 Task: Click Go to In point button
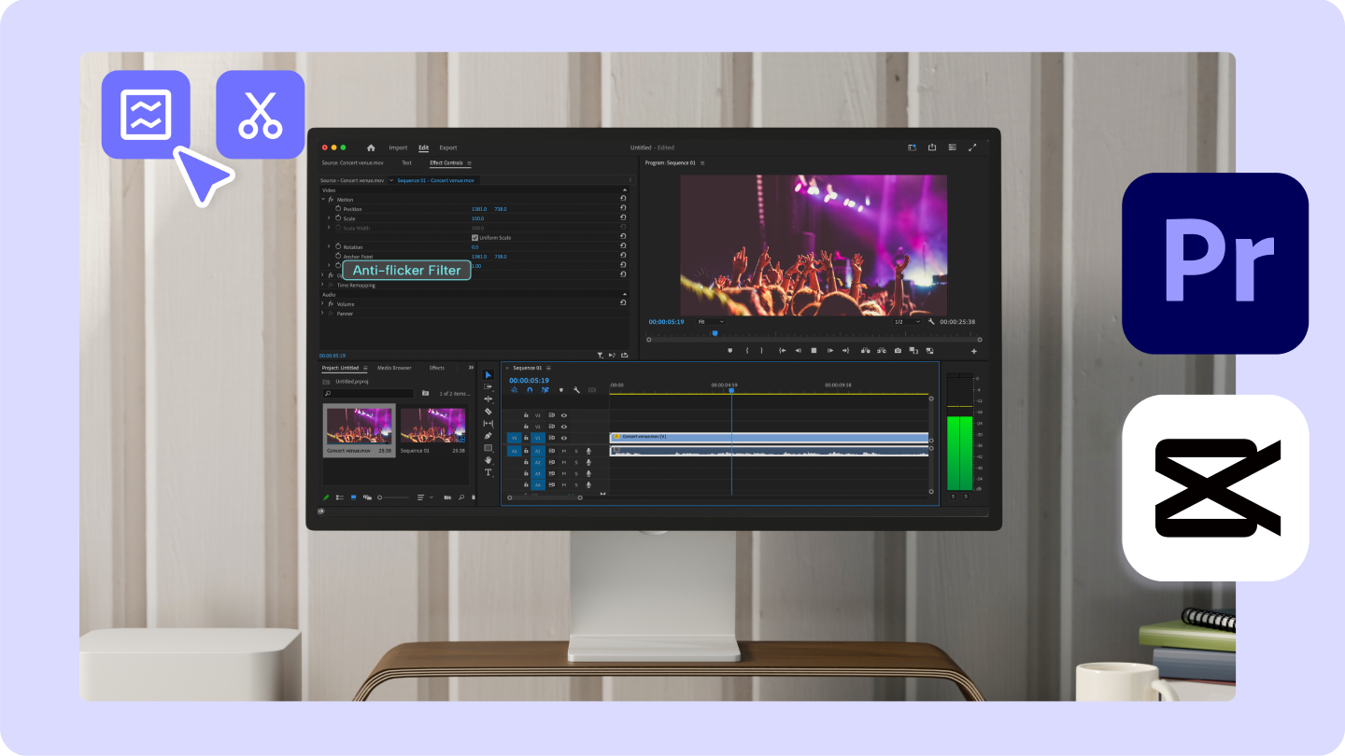[782, 351]
